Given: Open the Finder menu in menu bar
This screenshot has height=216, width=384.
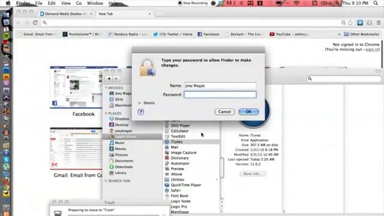Looking at the screenshot, I should 23,3.
